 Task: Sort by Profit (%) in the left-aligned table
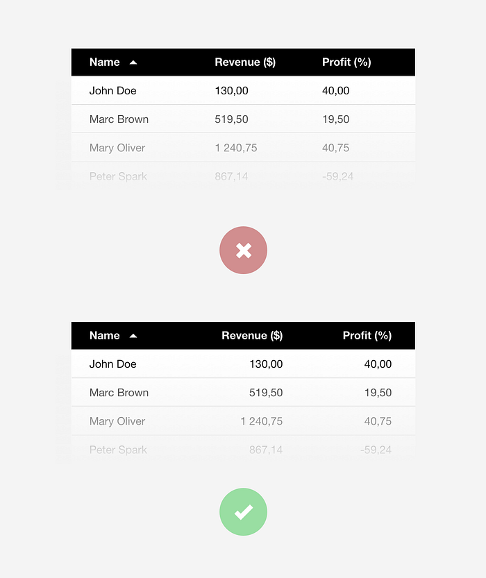(x=346, y=62)
